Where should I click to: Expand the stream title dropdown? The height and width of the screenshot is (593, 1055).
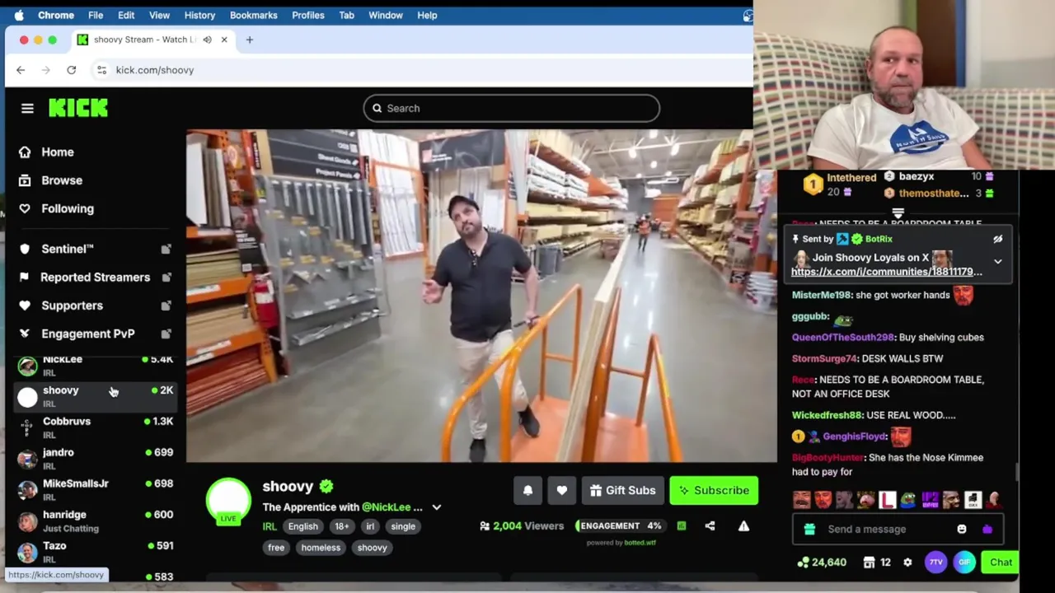437,507
